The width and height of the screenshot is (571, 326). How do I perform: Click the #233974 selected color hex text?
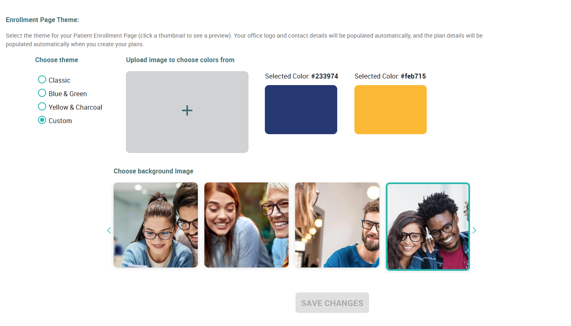click(x=325, y=76)
